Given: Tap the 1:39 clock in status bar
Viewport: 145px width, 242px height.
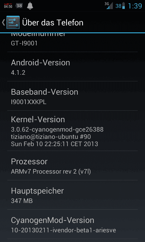Looking at the screenshot, I should click(135, 6).
